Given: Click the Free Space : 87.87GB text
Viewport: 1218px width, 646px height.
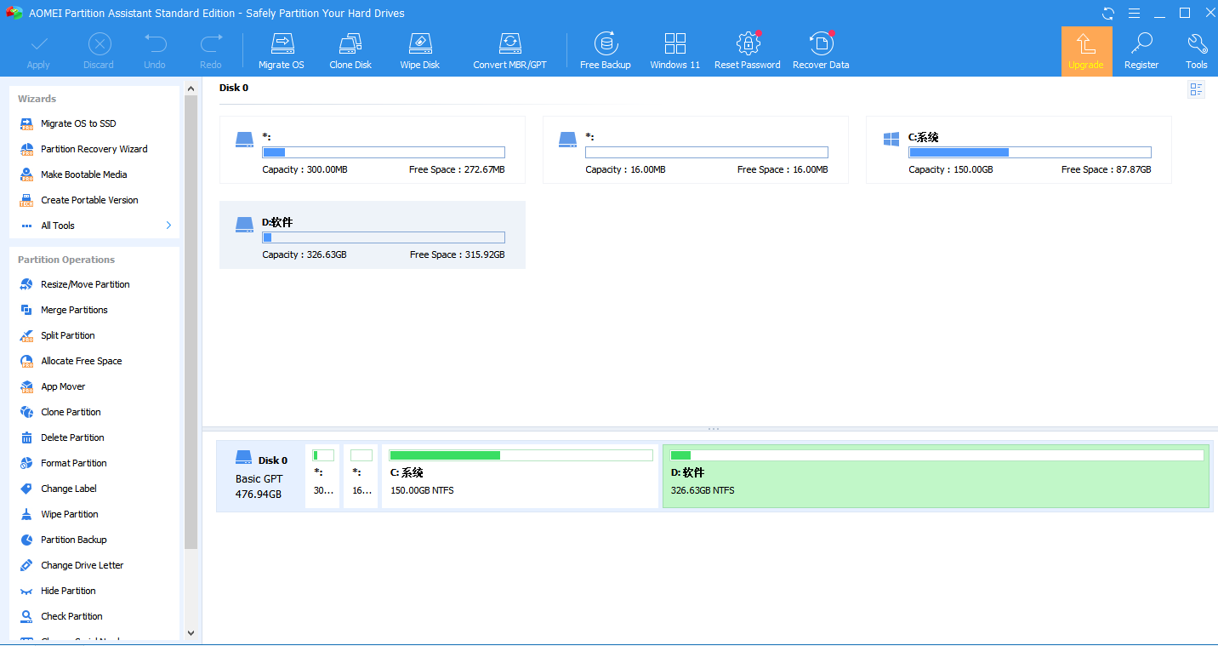Looking at the screenshot, I should [x=1107, y=169].
